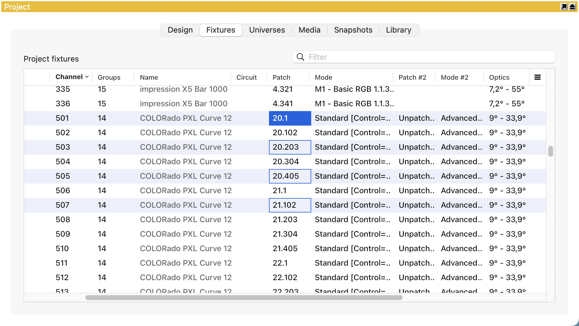
Task: Click the column options hamburger icon
Action: (x=537, y=77)
